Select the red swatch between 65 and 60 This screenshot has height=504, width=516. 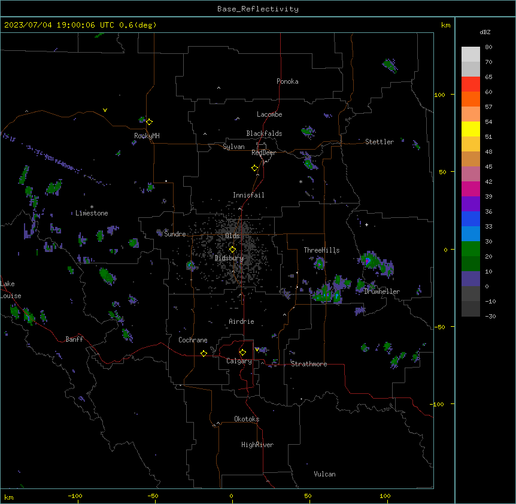point(471,84)
